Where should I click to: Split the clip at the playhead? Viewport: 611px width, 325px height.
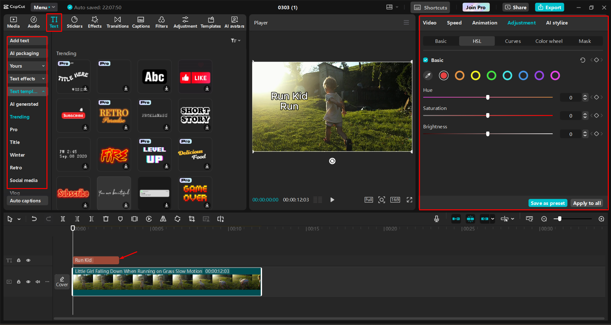(63, 219)
